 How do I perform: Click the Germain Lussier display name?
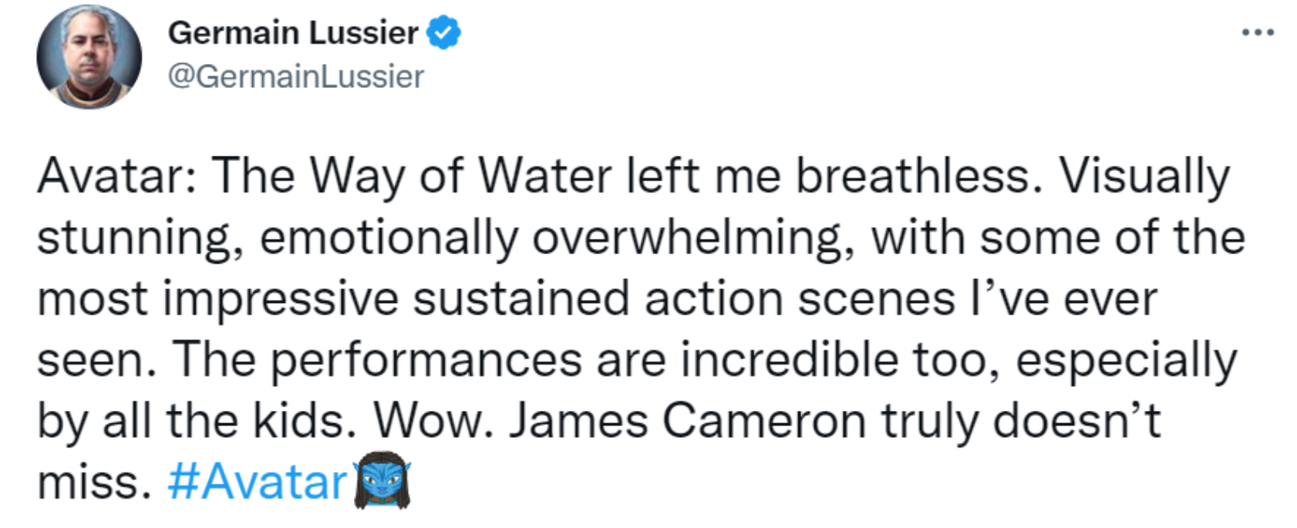[293, 33]
